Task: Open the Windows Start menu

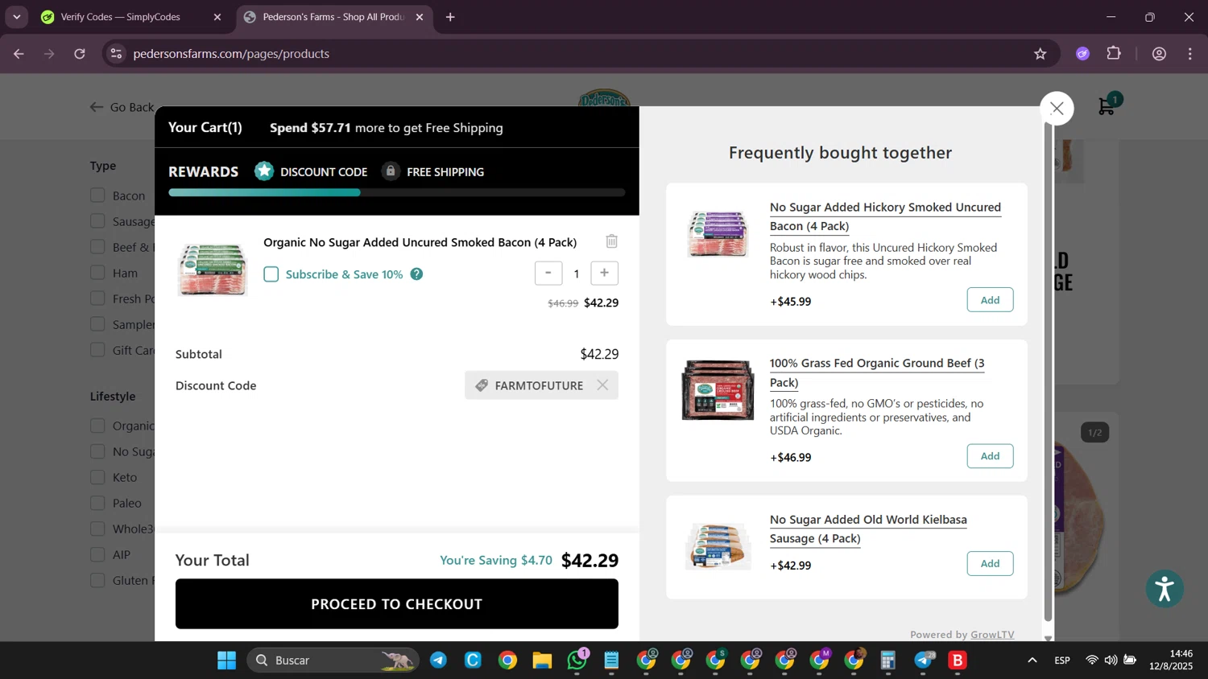Action: tap(227, 660)
